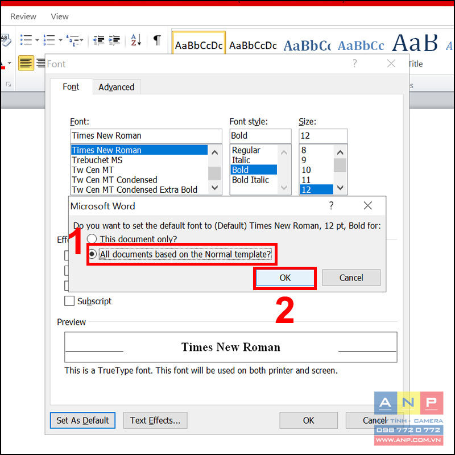
Task: Click the Sort A-Z icon
Action: click(x=136, y=40)
